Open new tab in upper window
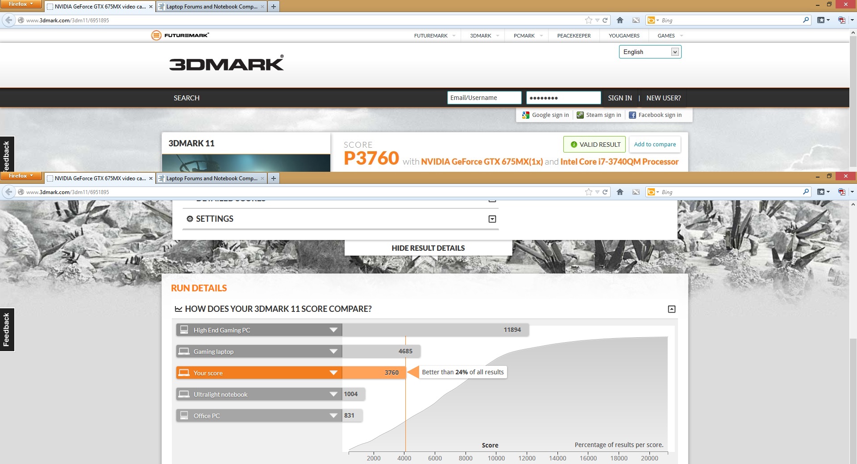 point(274,7)
